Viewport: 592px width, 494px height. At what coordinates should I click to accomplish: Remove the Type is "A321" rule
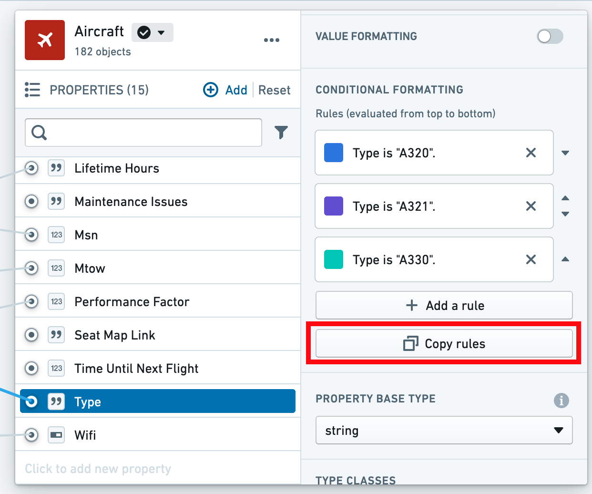tap(531, 206)
